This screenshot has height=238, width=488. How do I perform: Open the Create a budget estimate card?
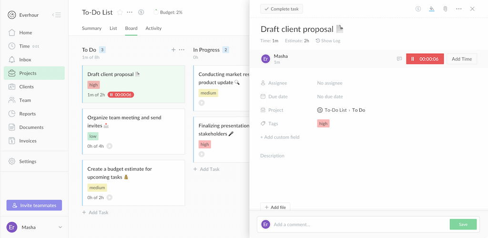pyautogui.click(x=133, y=183)
